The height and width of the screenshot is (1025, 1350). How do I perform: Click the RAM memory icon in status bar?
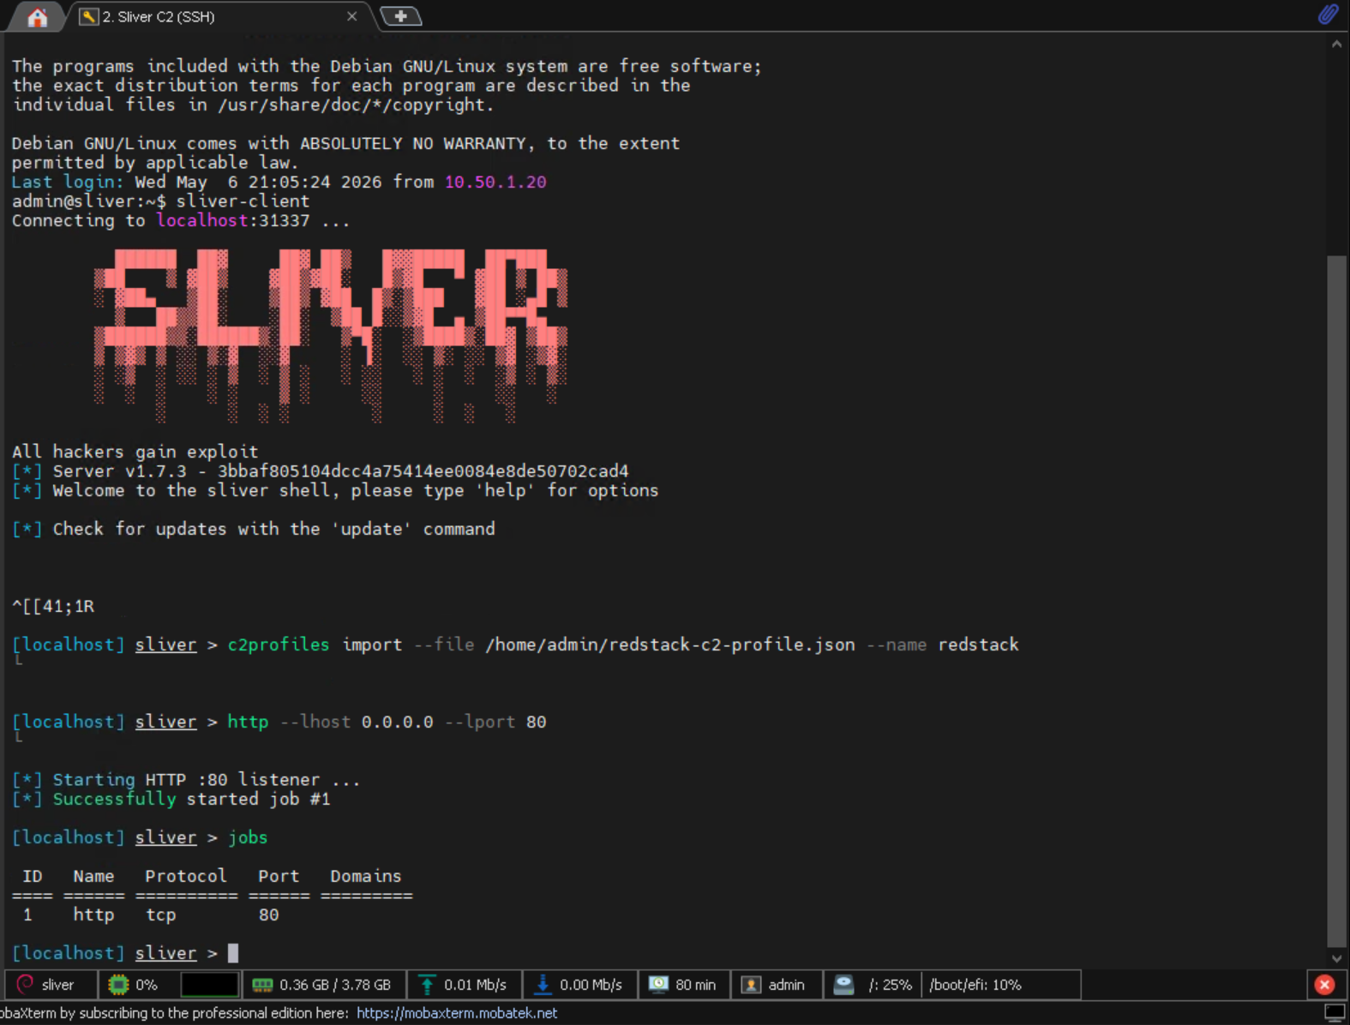tap(262, 985)
